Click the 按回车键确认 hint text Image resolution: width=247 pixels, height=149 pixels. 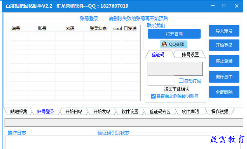click(177, 89)
